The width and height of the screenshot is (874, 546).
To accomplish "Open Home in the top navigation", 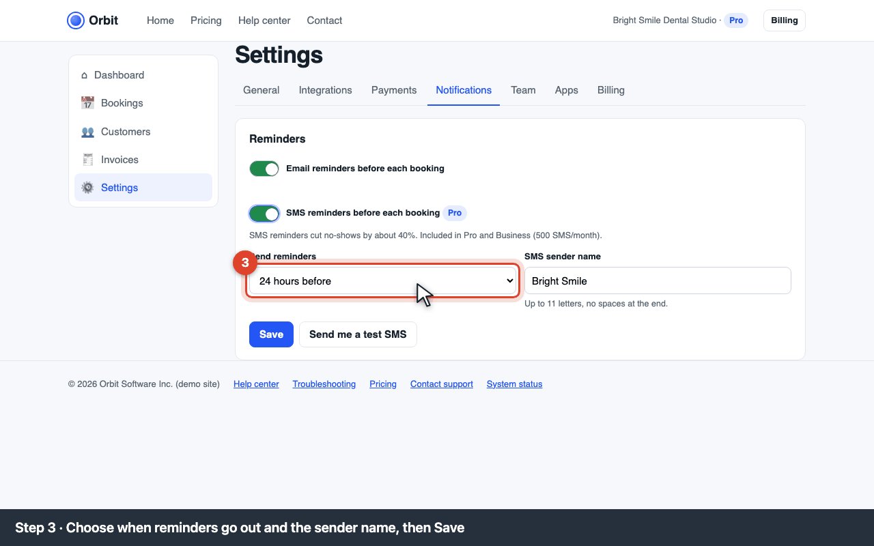I will click(x=160, y=20).
